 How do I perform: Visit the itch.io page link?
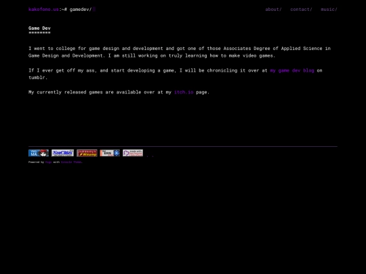pyautogui.click(x=184, y=92)
